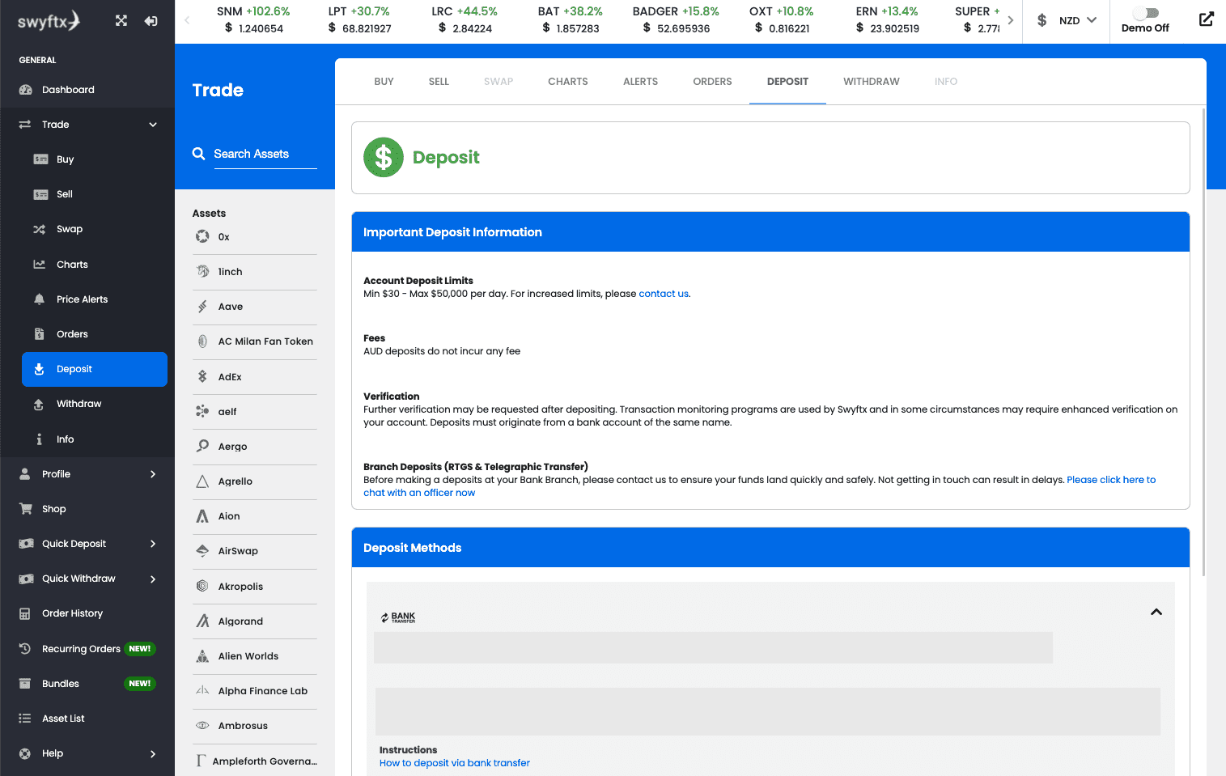This screenshot has width=1226, height=776.
Task: Collapse the Trade sidebar section
Action: [x=153, y=125]
